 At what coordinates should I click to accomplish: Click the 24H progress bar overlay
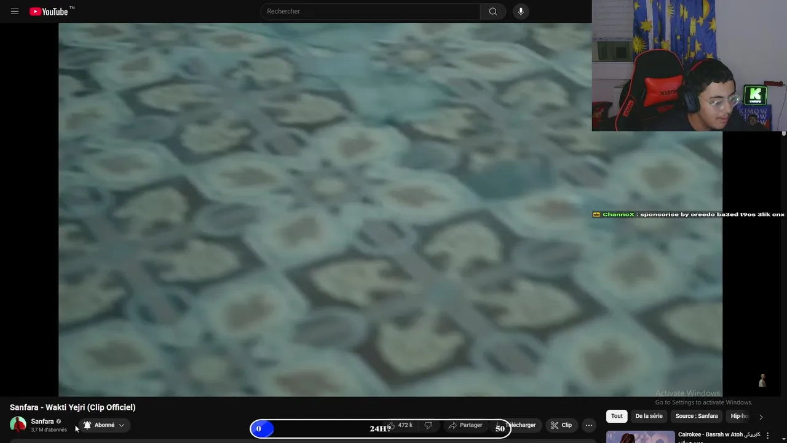coord(380,428)
